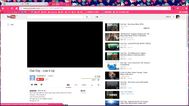Screen dimensions: 189x106
Task: Open the blue S bookmark icon
Action: tap(22, 12)
